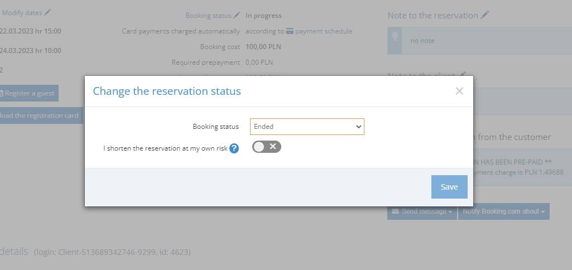Download the registration card button
The image size is (572, 270).
[x=41, y=115]
